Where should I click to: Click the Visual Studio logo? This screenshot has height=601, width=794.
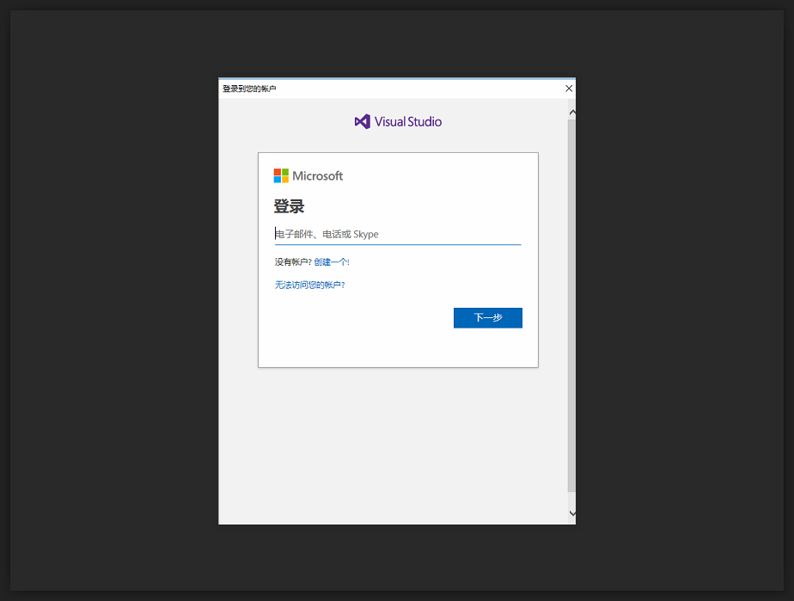pyautogui.click(x=398, y=121)
